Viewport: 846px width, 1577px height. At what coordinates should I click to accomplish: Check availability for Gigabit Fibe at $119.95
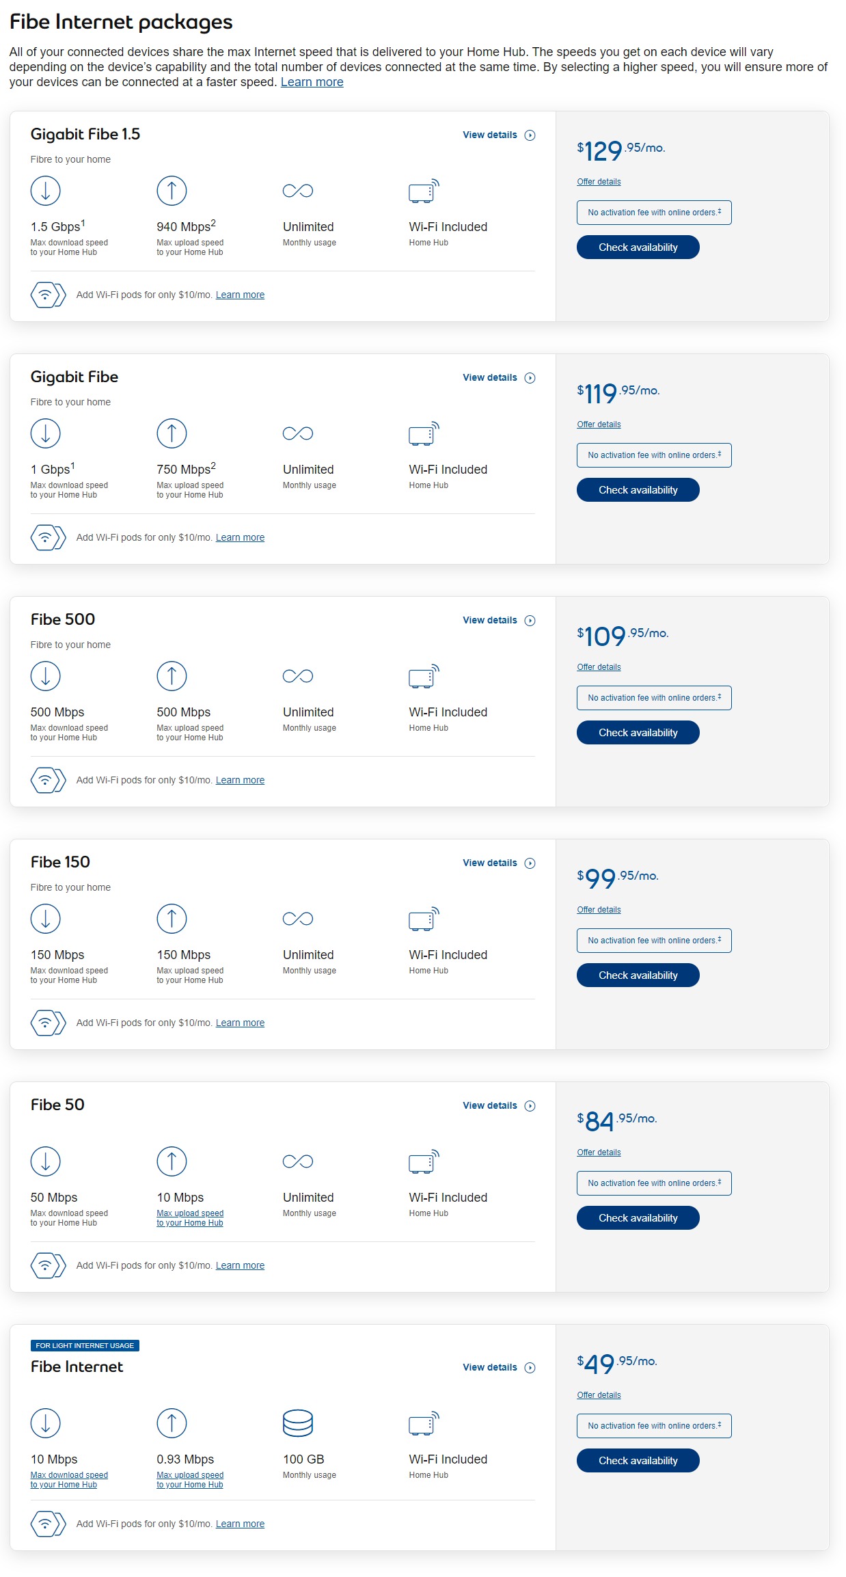[638, 490]
